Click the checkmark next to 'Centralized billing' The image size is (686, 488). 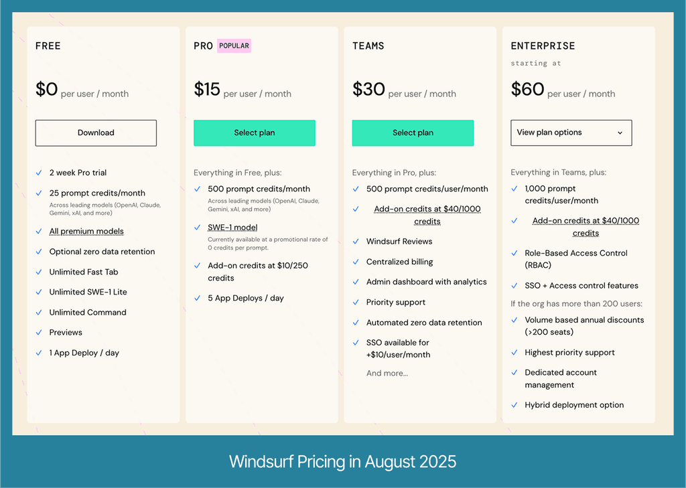tap(356, 262)
